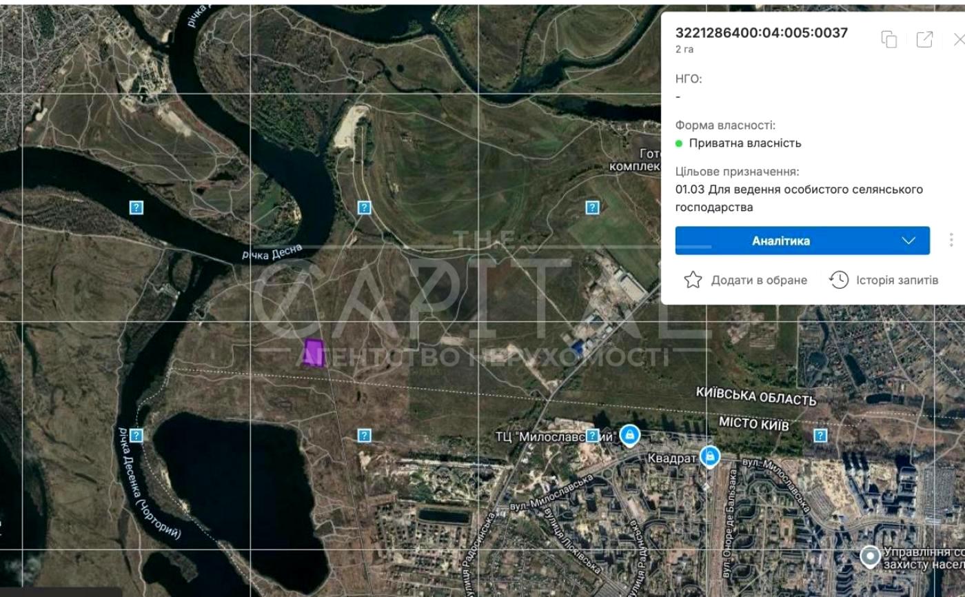Click question-mark tile near річка Десенка label

click(136, 435)
